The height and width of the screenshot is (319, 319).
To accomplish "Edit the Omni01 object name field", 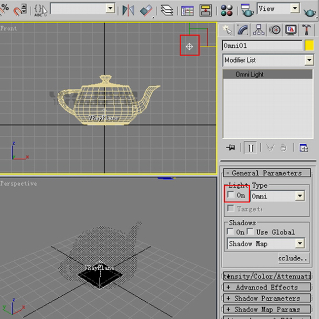I will 262,45.
